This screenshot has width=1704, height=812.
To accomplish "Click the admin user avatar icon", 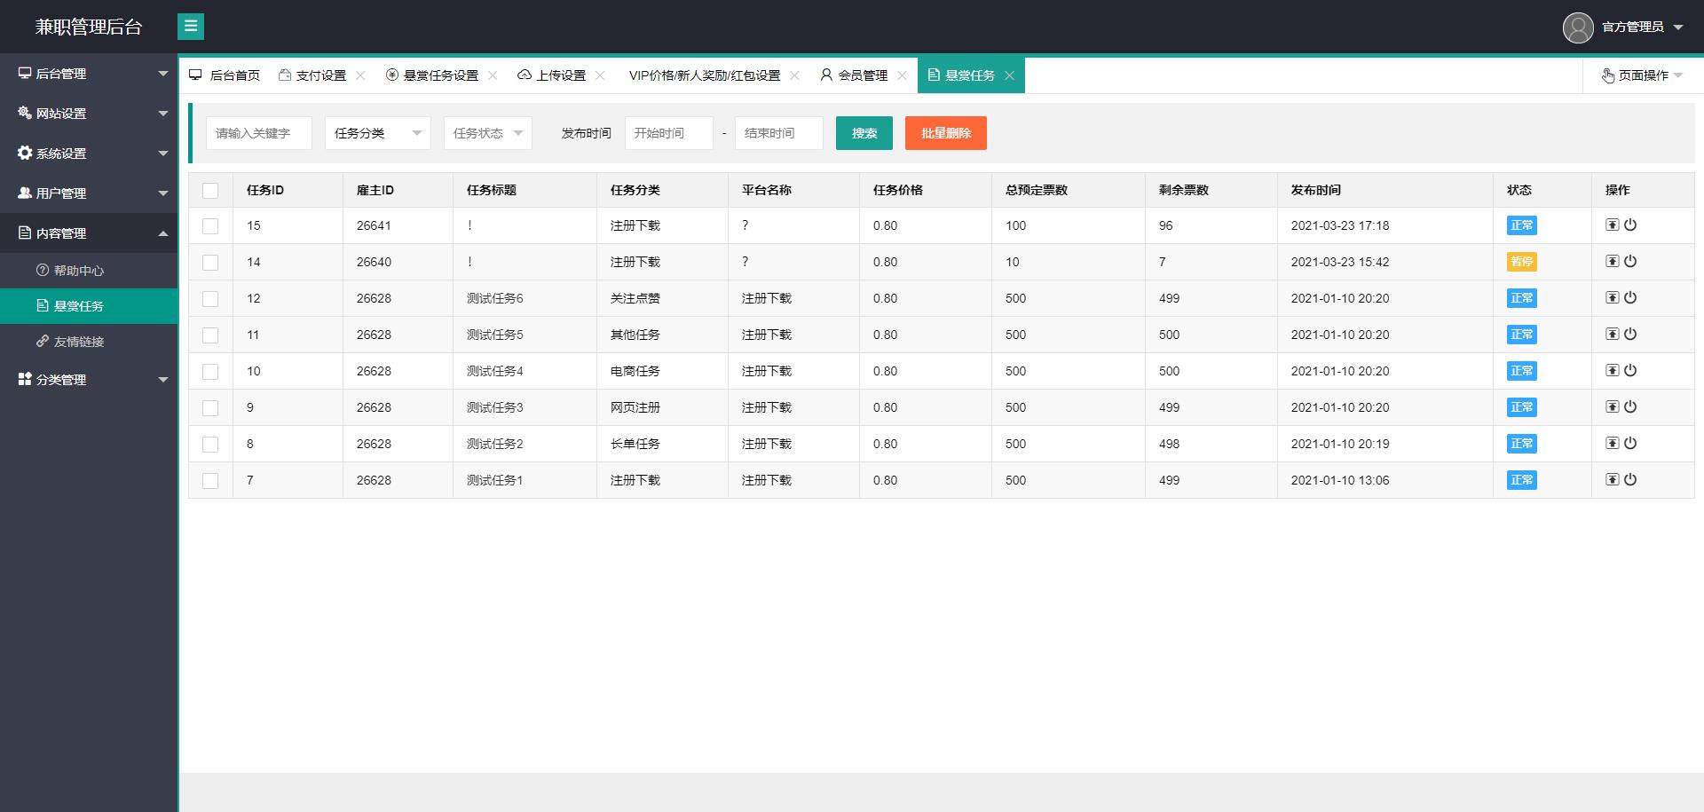I will [1578, 28].
